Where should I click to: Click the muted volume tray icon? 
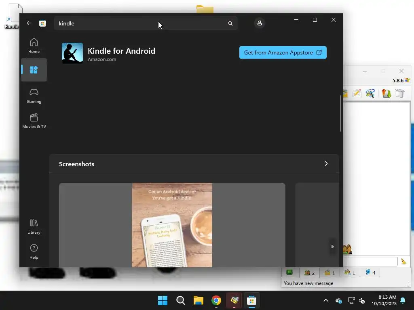point(362,300)
